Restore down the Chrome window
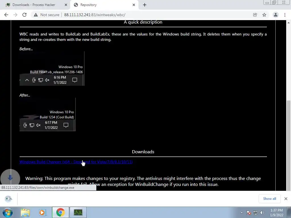Viewport: 291px width, 218px height. pos(274,3)
